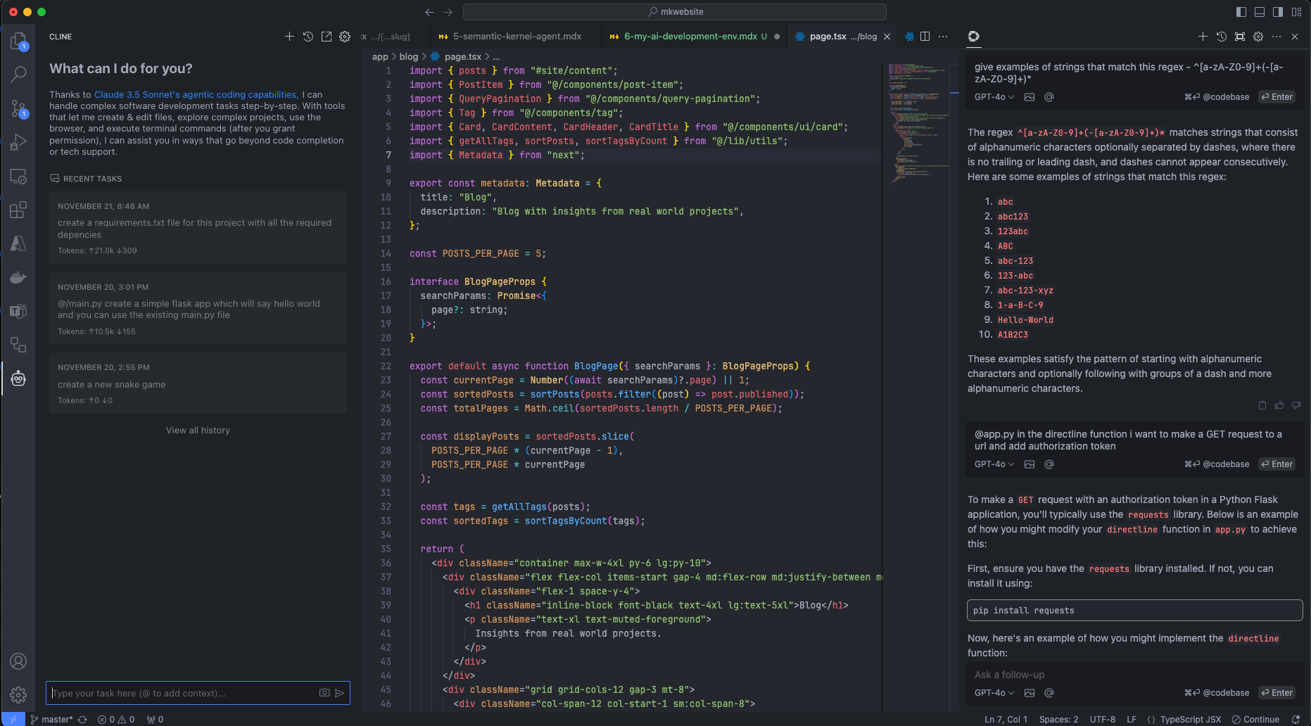Open 'Claude 3.5 Sonnet's agentic coding capabilities' link

click(196, 95)
